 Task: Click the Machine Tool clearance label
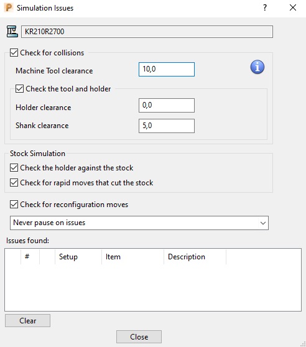tap(54, 71)
